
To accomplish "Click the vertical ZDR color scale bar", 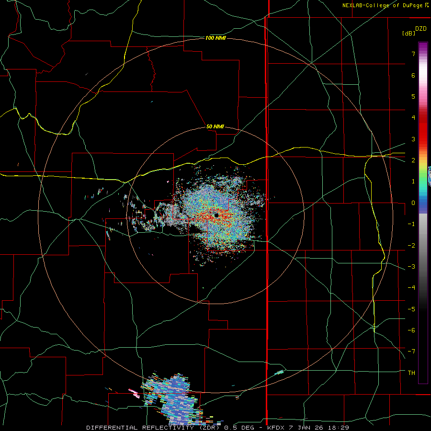I will 423,213.
